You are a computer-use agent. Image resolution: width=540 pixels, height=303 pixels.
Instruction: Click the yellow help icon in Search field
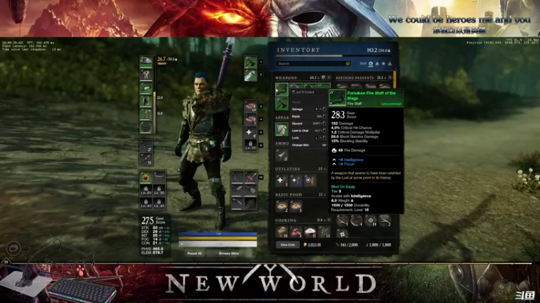[348, 63]
